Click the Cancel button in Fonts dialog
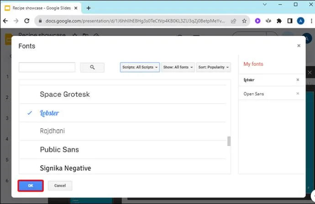The width and height of the screenshot is (315, 204). click(60, 186)
